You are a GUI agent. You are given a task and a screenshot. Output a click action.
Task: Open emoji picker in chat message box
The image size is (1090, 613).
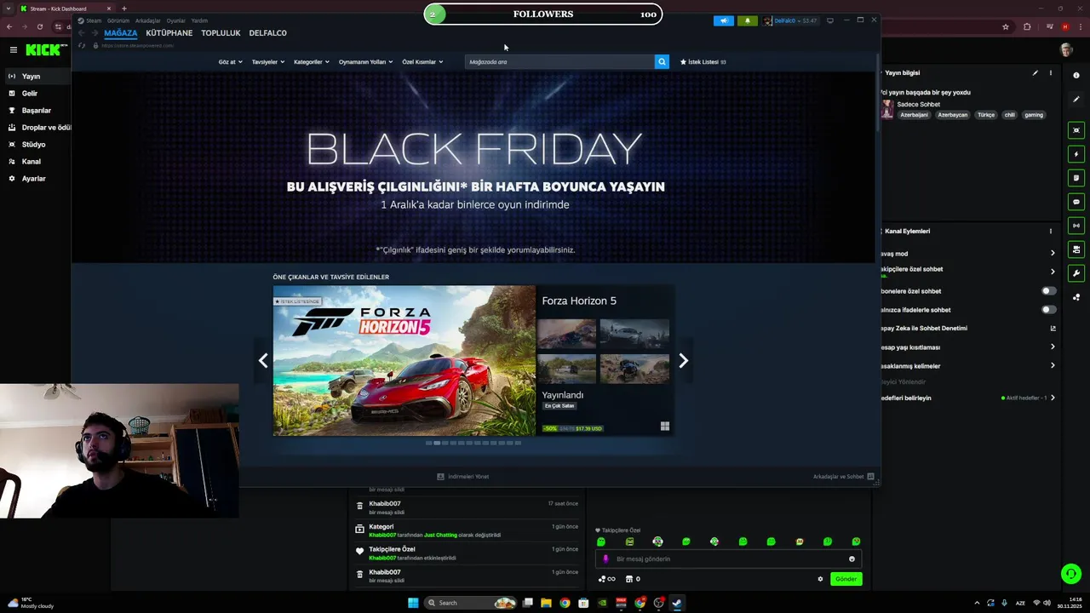tap(852, 559)
